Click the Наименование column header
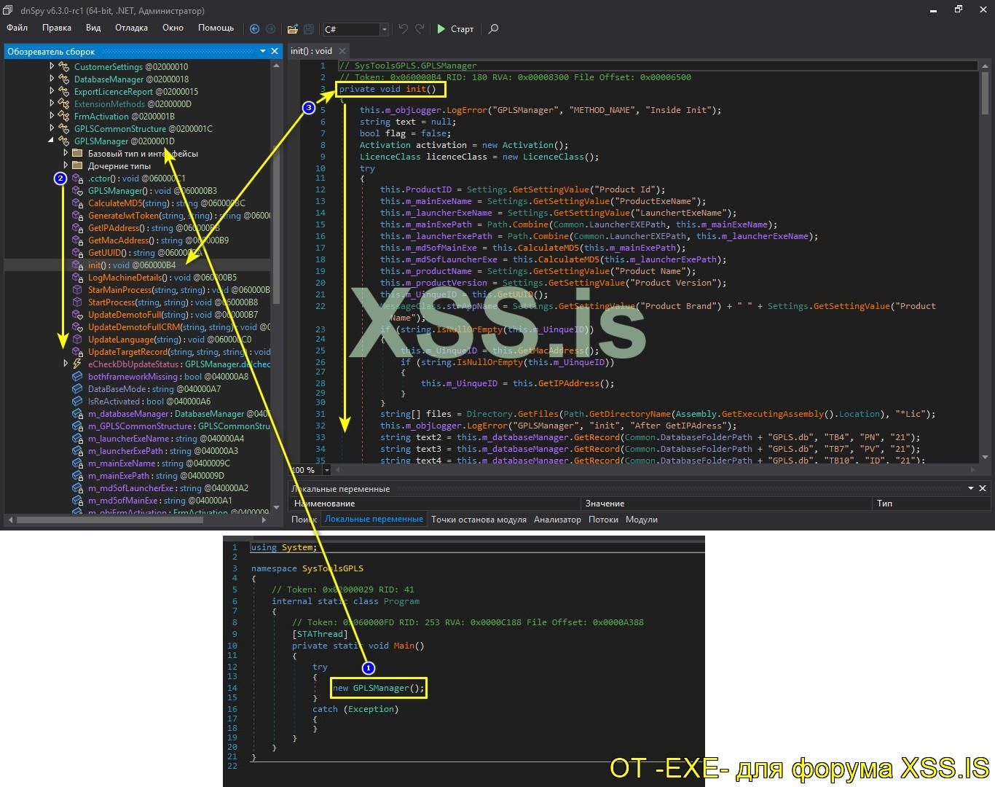Viewport: 995px width, 787px height. coord(435,504)
